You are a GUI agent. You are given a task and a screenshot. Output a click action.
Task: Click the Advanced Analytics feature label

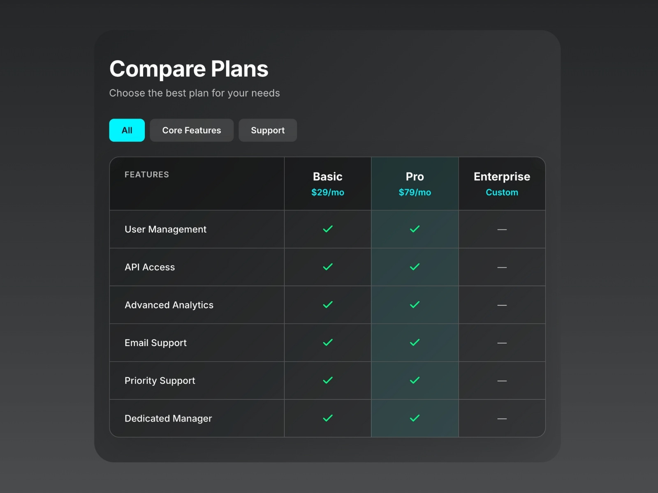point(169,305)
